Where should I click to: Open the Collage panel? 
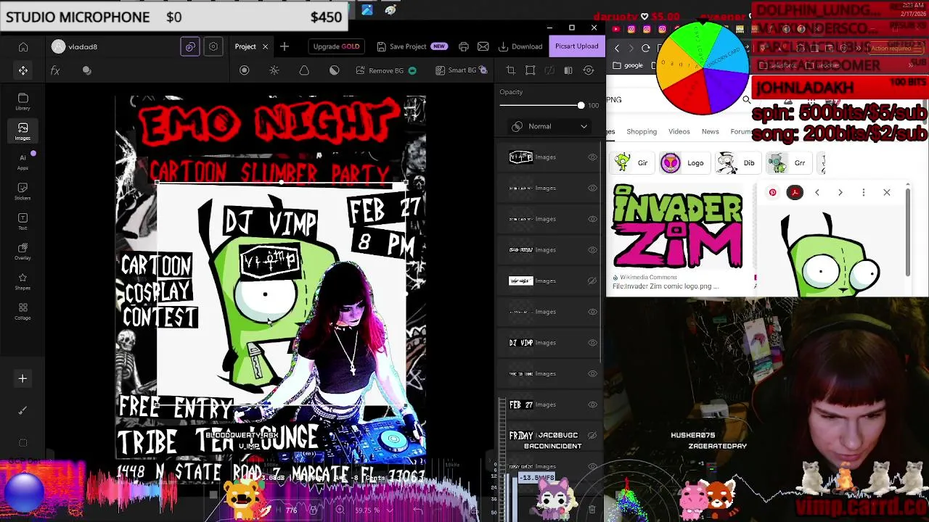23,311
